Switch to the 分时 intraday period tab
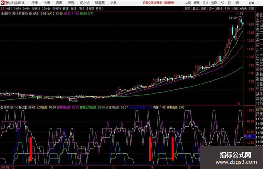The width and height of the screenshot is (263, 169). pyautogui.click(x=9, y=9)
